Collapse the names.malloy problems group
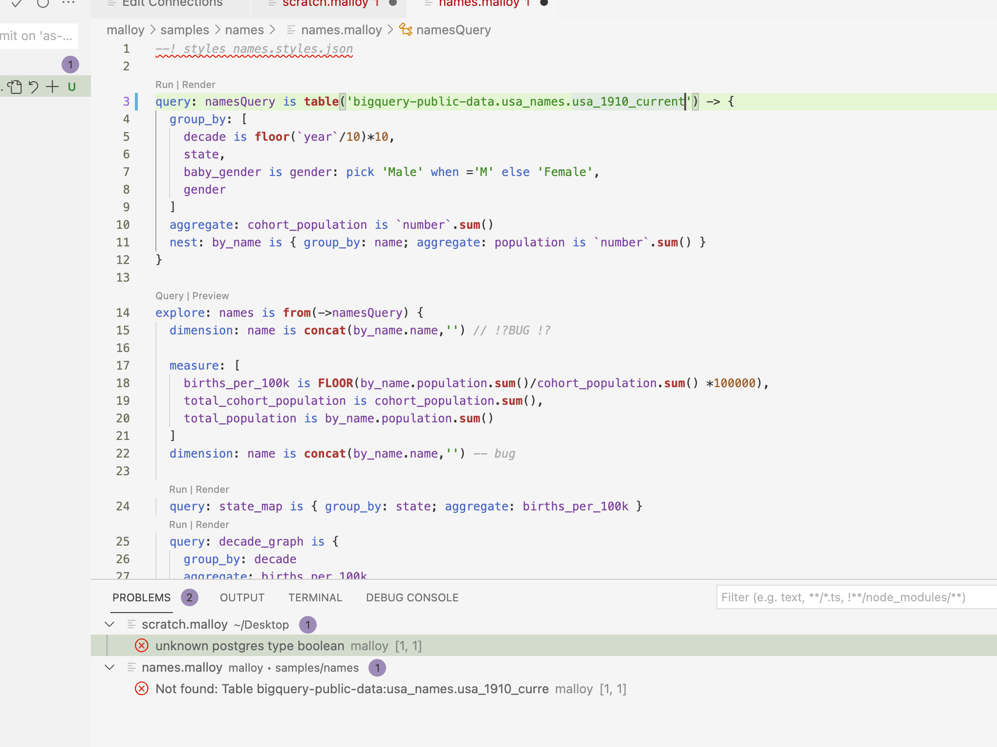The width and height of the screenshot is (997, 747). 109,668
